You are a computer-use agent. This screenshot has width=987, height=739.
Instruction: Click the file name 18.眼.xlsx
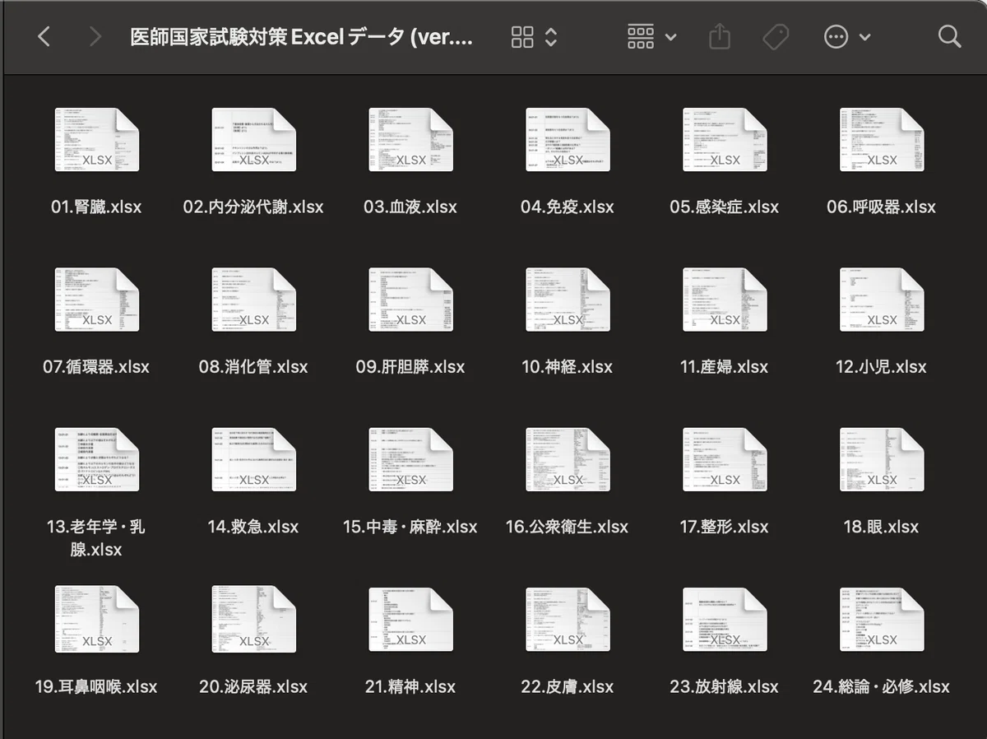[x=882, y=527]
